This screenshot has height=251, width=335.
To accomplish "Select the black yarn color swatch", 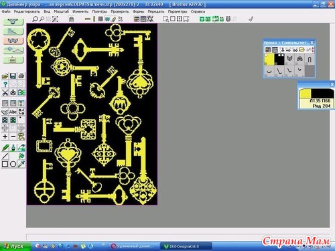I will point(279,59).
